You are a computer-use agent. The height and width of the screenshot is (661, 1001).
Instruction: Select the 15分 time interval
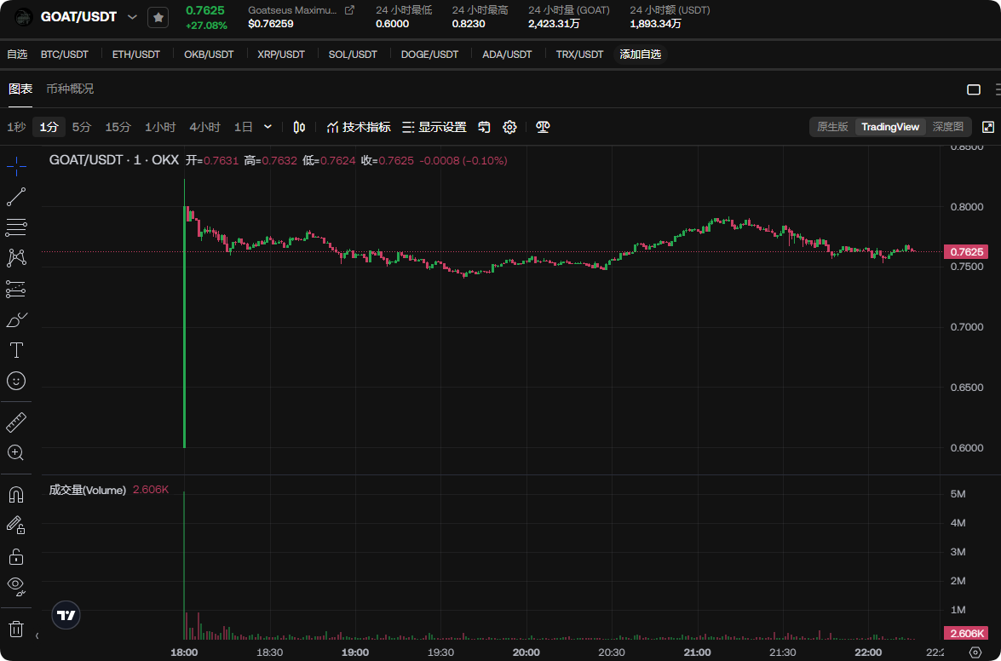118,127
